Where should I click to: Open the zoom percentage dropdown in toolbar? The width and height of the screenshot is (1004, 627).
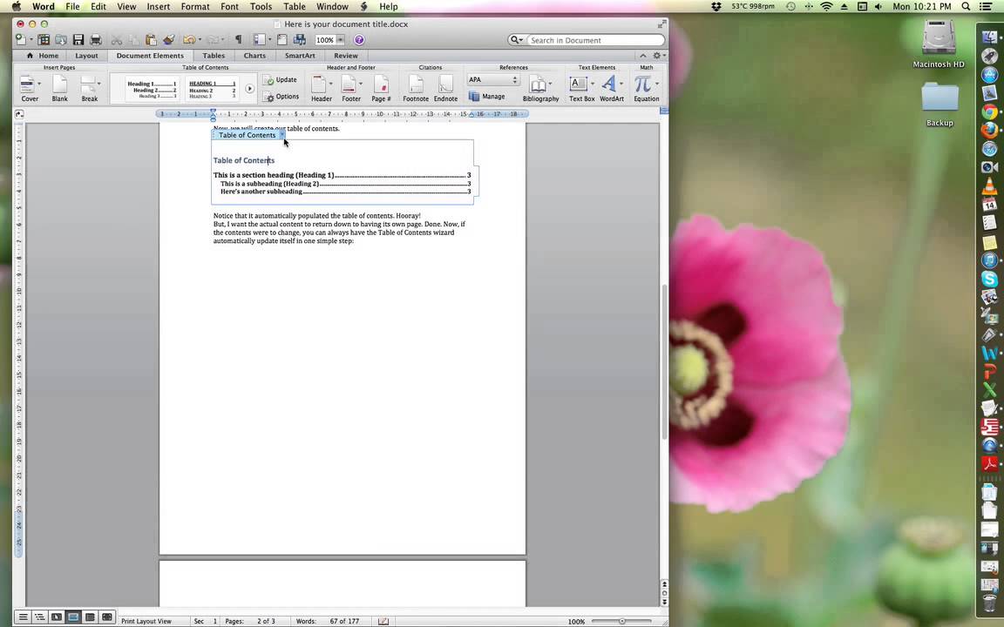point(340,40)
